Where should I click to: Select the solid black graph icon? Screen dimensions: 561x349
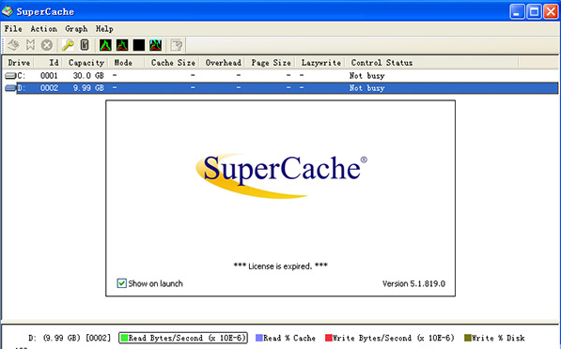click(139, 45)
